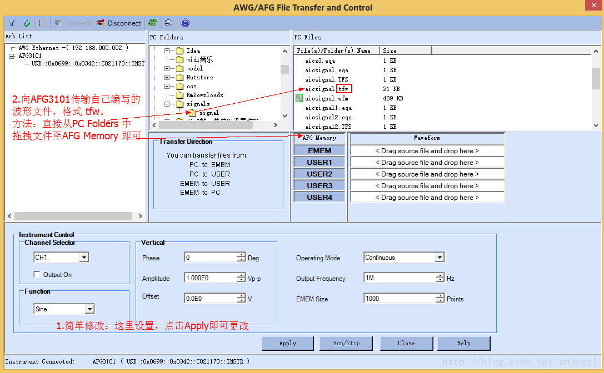Open the Operating Mode Continuous dropdown
604x373 pixels.
440,258
